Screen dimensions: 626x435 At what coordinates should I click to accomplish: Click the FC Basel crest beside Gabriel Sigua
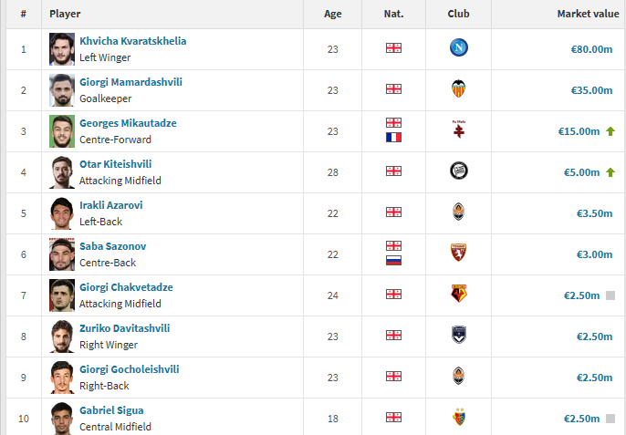(x=458, y=418)
